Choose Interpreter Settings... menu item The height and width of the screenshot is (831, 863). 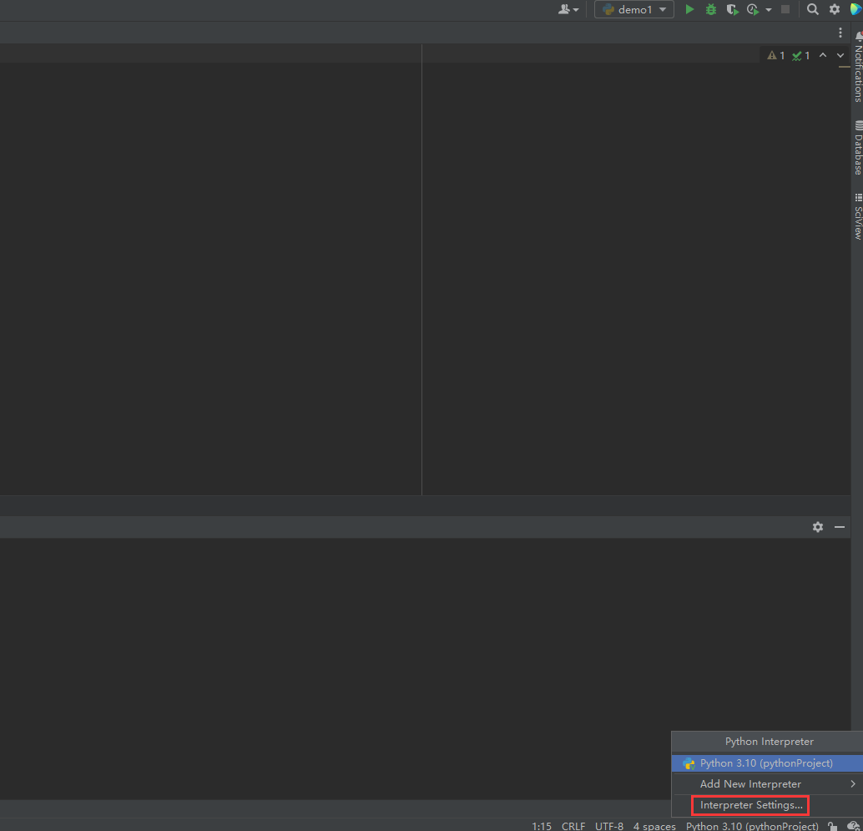(750, 805)
